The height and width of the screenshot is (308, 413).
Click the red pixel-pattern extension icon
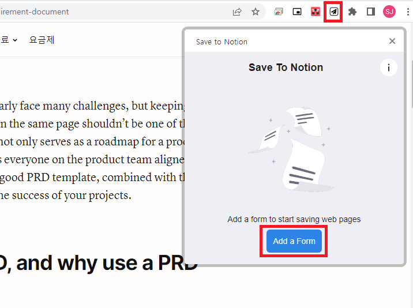click(x=316, y=12)
